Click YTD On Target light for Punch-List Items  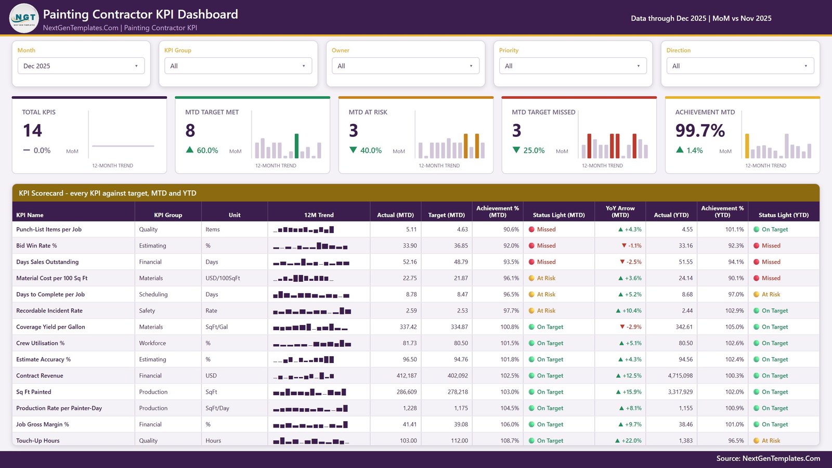(x=757, y=229)
